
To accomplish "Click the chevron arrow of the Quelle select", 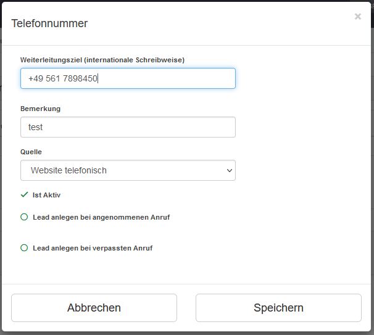I will click(229, 170).
